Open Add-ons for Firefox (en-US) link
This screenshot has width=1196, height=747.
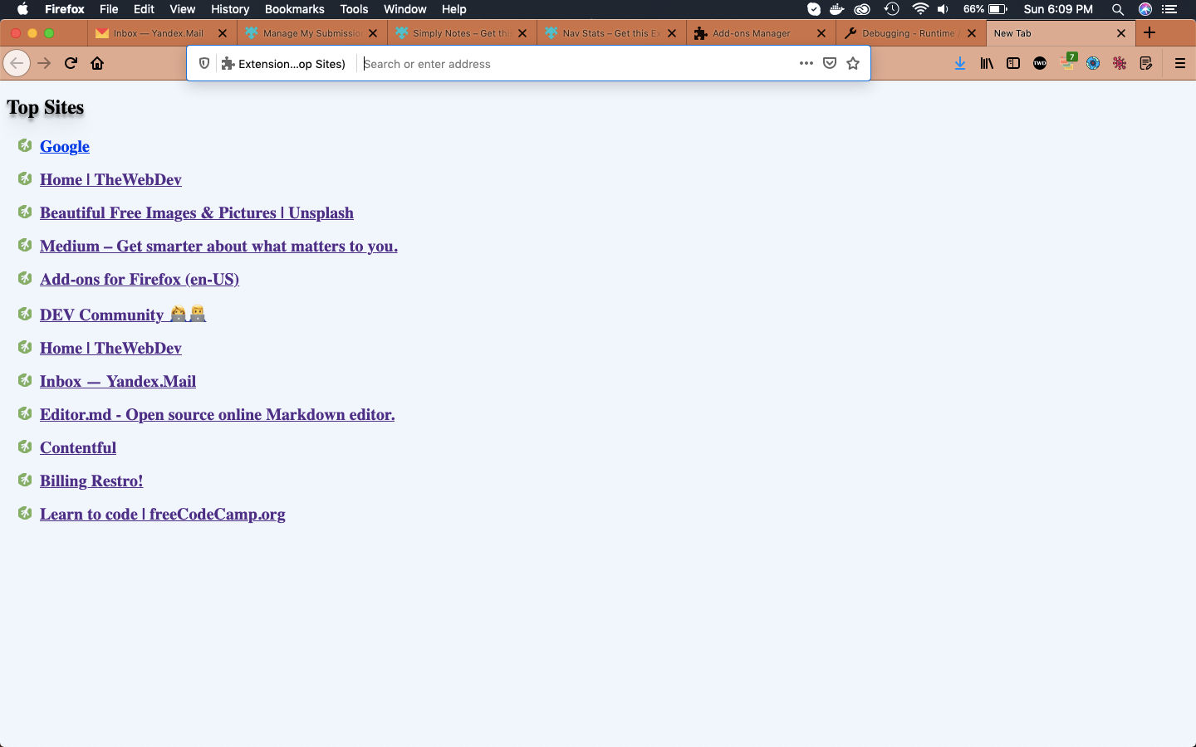pyautogui.click(x=140, y=279)
